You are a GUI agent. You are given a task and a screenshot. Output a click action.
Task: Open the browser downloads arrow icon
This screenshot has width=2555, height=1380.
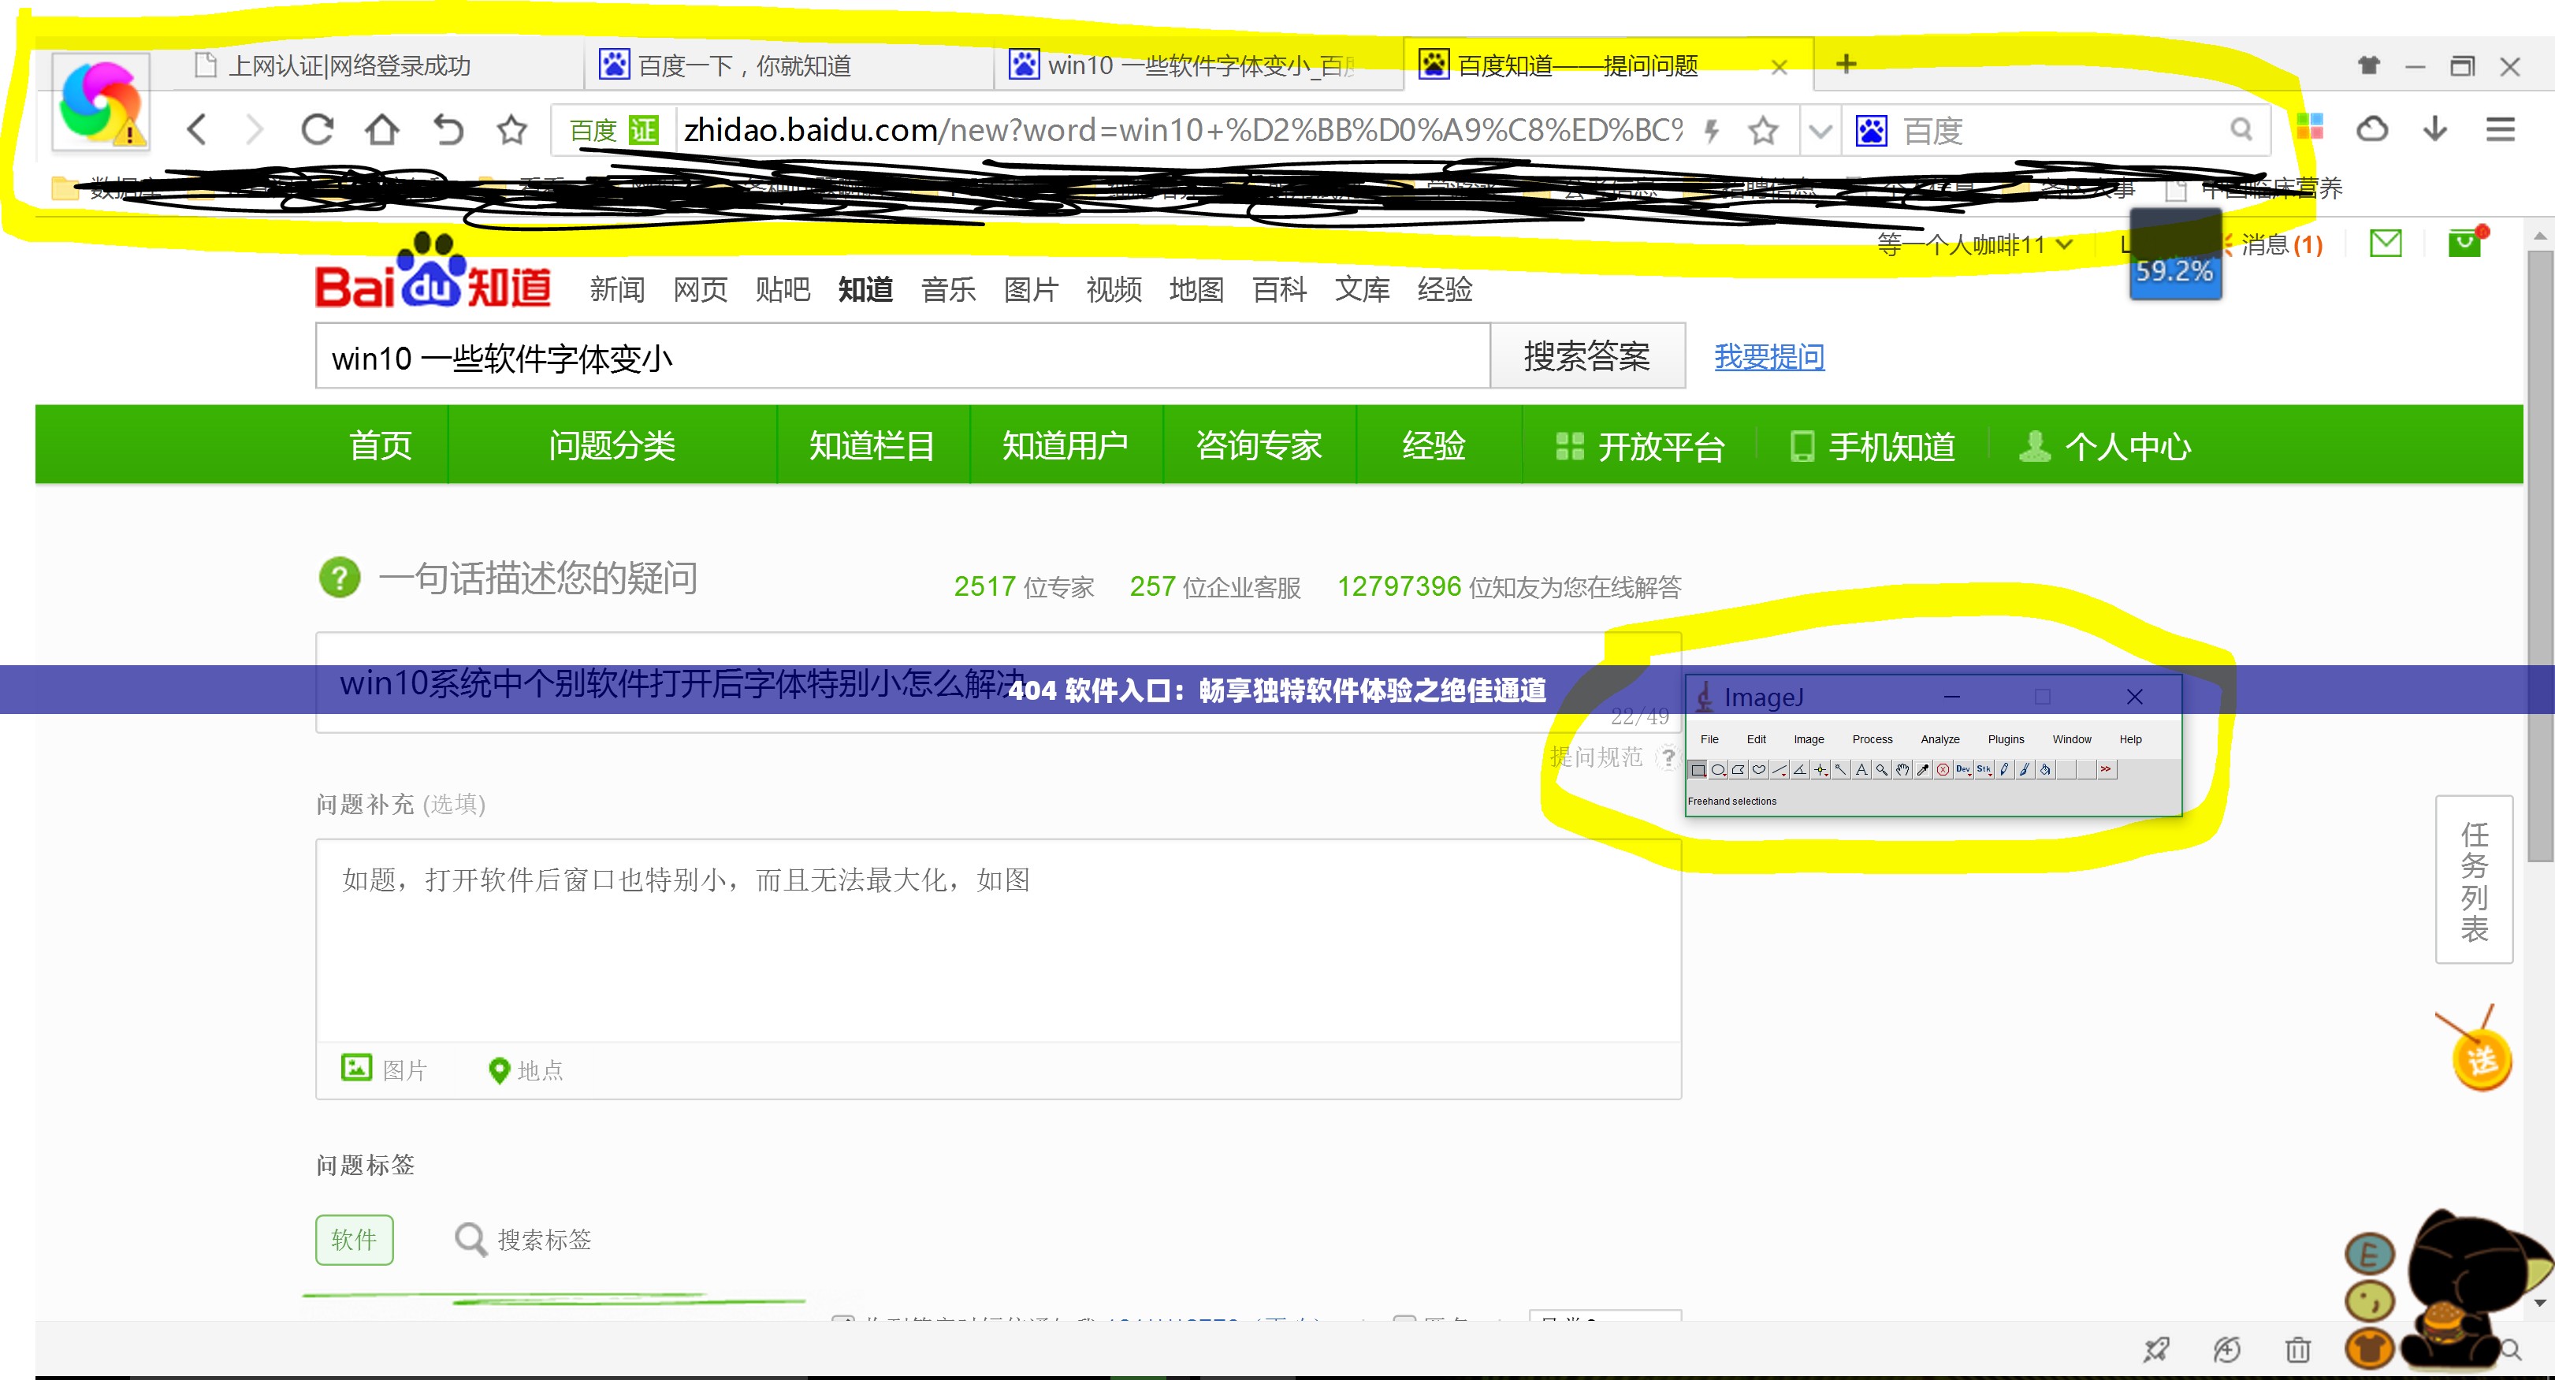(2435, 129)
